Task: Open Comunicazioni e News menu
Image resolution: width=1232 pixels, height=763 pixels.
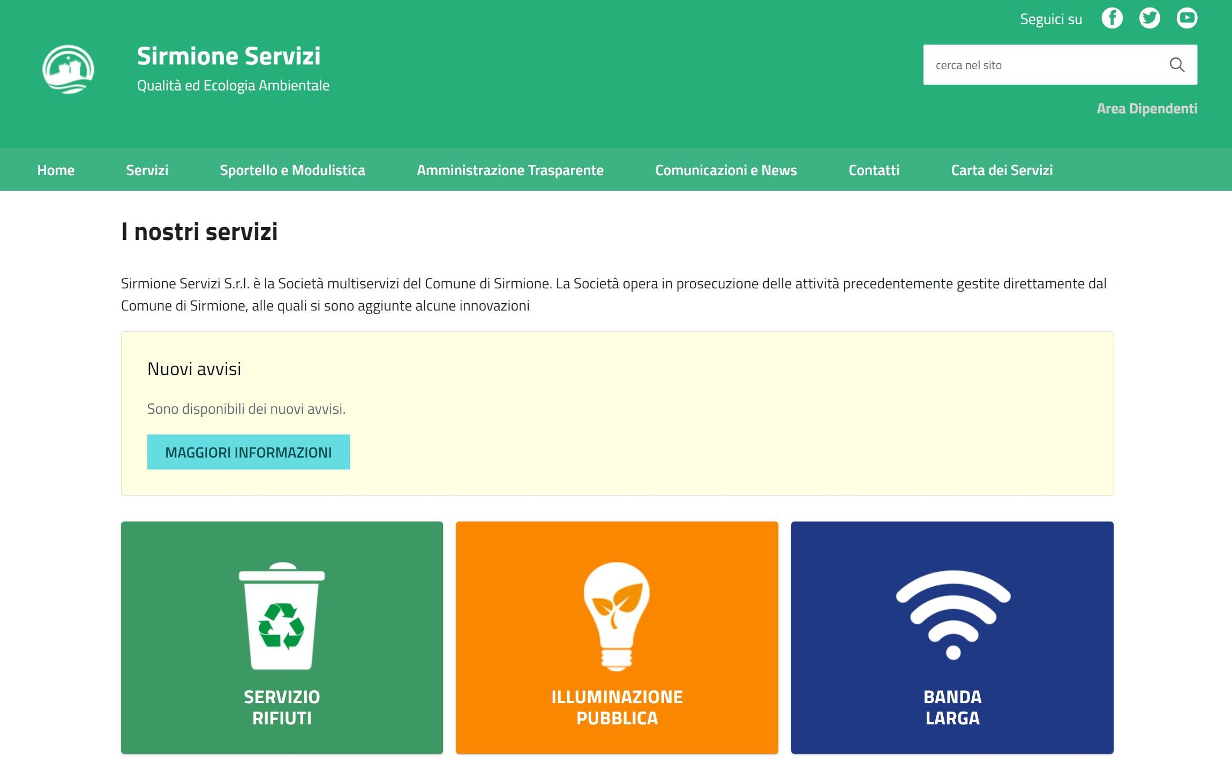Action: [726, 170]
